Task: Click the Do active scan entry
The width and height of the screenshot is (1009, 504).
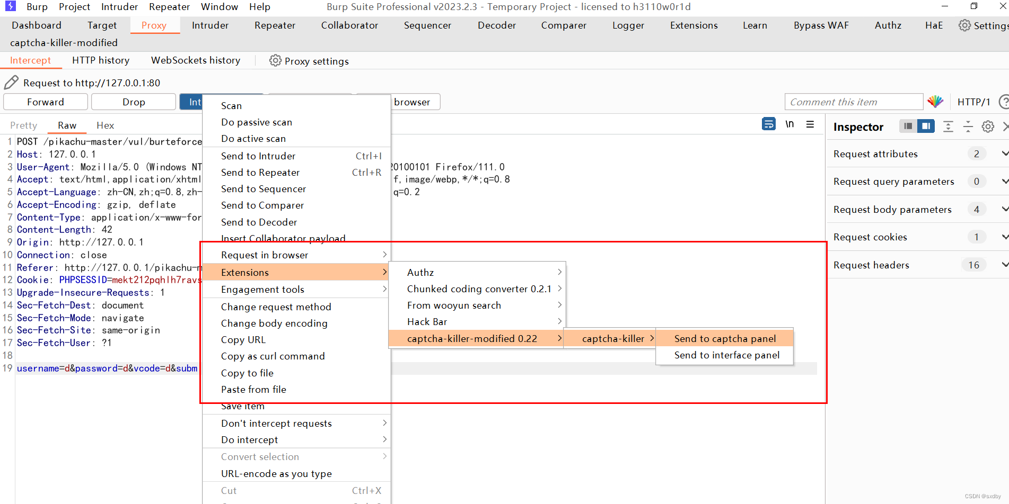Action: tap(296, 138)
